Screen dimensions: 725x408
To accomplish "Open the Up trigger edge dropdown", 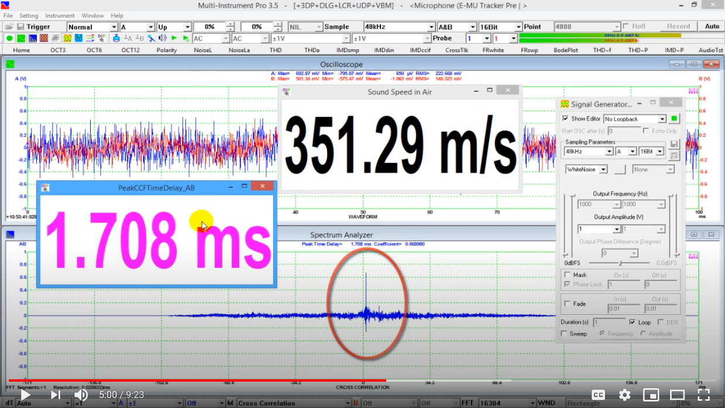I will 174,27.
